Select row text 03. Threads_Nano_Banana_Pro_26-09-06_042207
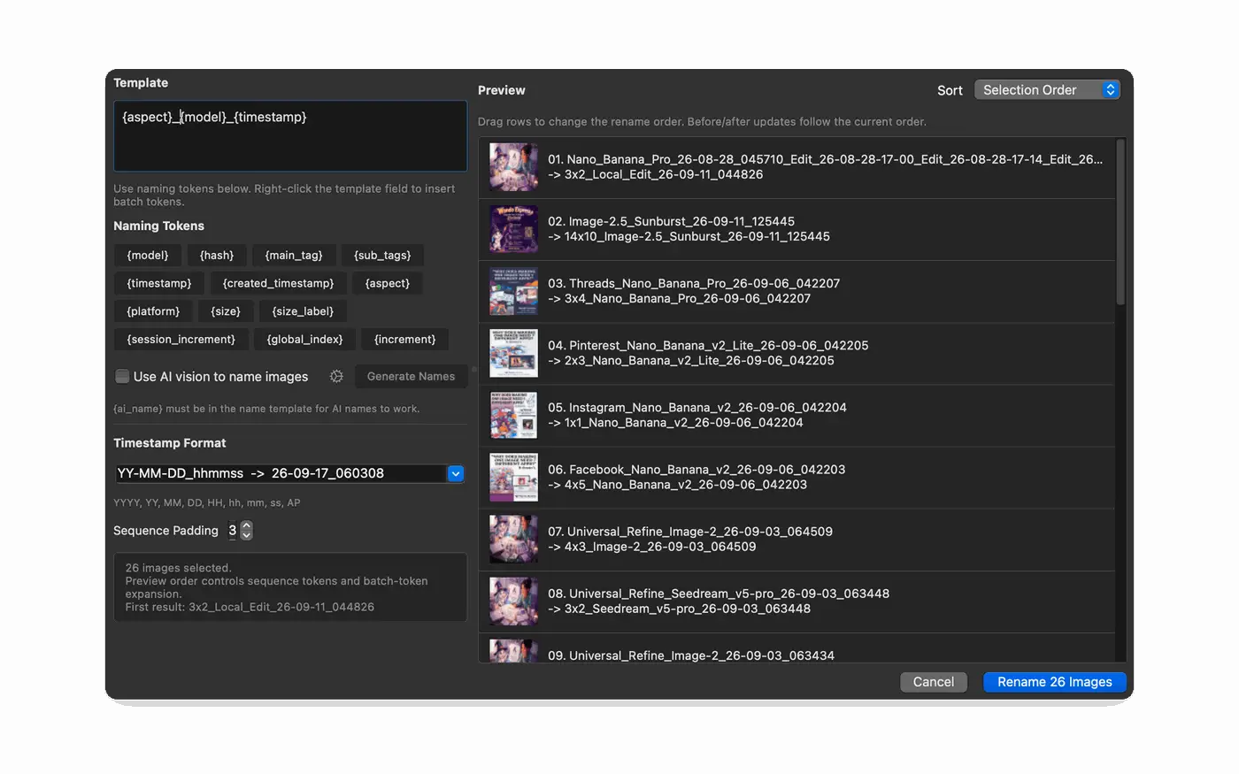The image size is (1239, 774). (x=694, y=284)
